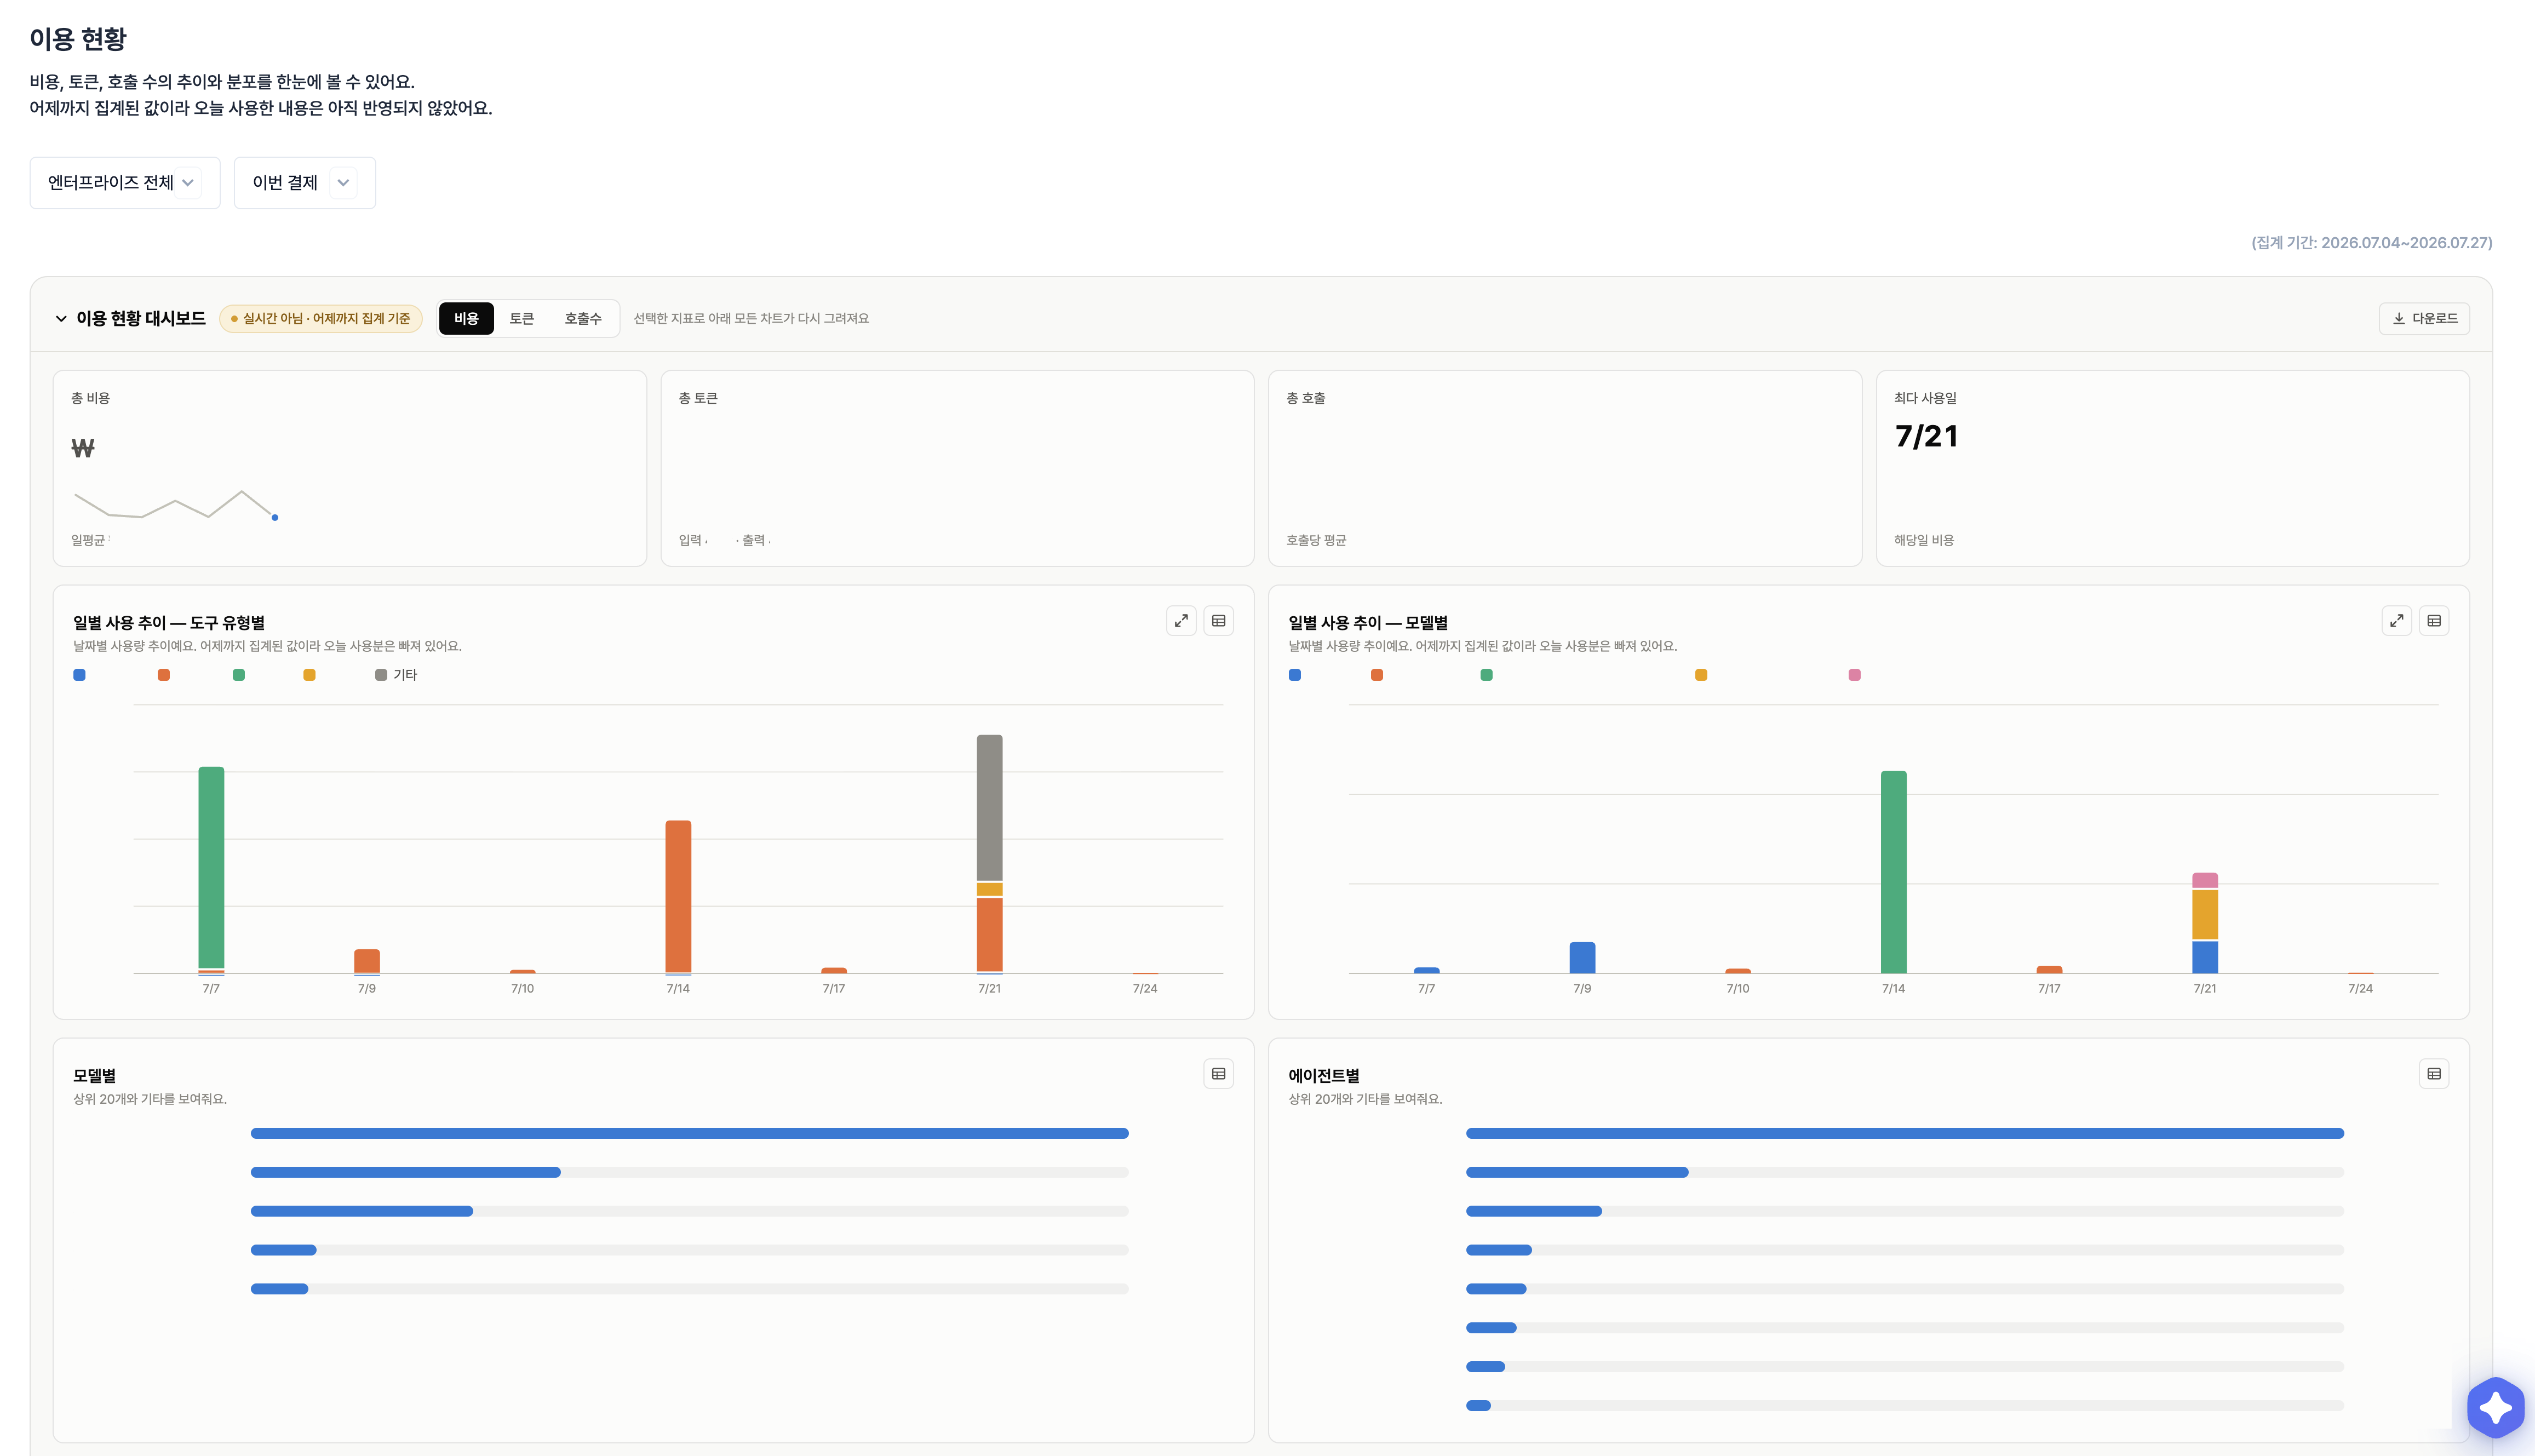Open the sparkle assistant floating button

2495,1407
